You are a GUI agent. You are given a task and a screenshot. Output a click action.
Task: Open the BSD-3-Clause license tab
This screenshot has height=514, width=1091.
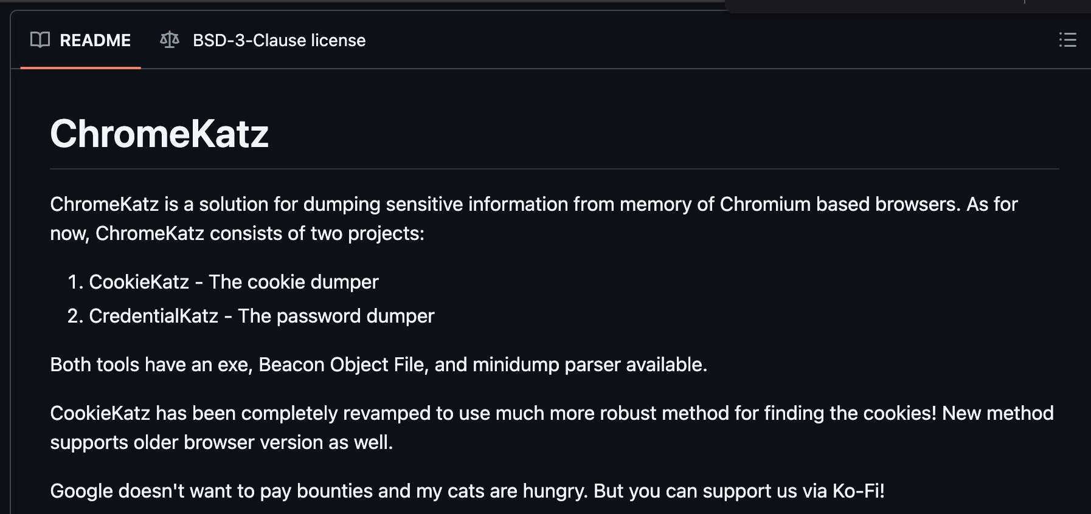[x=279, y=40]
